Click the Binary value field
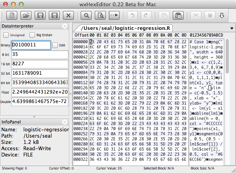This screenshot has height=173, width=236. pyautogui.click(x=31, y=45)
